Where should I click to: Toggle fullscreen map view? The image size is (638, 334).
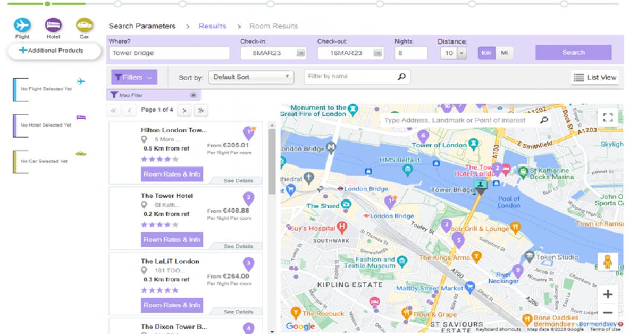click(608, 118)
